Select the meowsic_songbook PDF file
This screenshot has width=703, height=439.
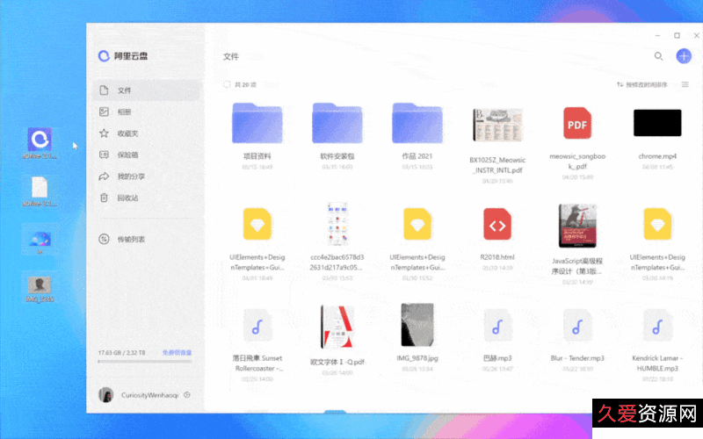[577, 124]
